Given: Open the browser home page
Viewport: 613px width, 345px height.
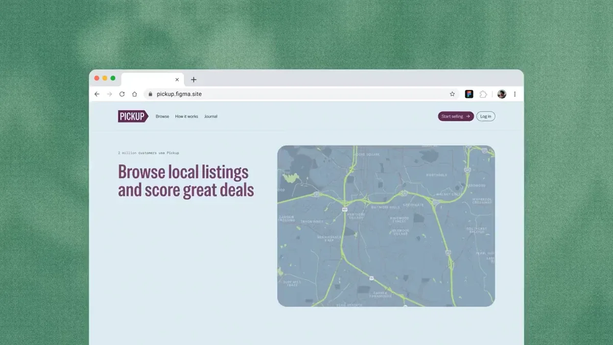Looking at the screenshot, I should point(134,94).
